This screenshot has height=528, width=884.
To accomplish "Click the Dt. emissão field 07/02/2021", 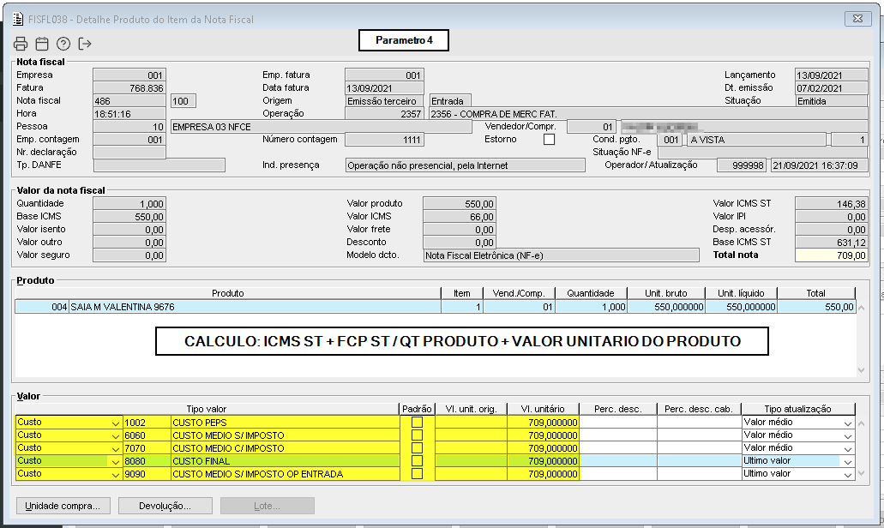I will (x=831, y=88).
